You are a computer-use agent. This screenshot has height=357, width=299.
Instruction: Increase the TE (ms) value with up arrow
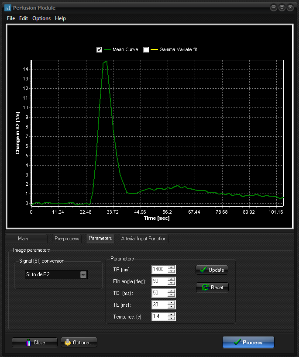point(172,303)
